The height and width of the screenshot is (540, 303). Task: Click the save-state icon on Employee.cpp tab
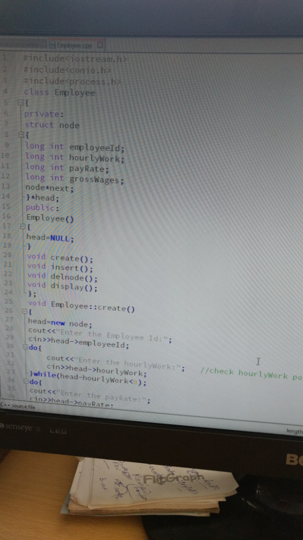(52, 45)
